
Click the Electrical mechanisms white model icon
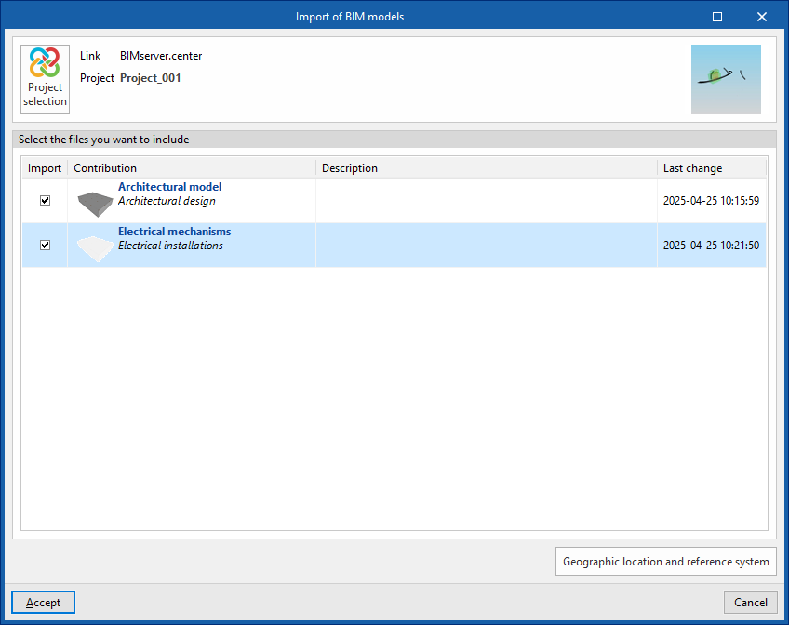point(94,246)
